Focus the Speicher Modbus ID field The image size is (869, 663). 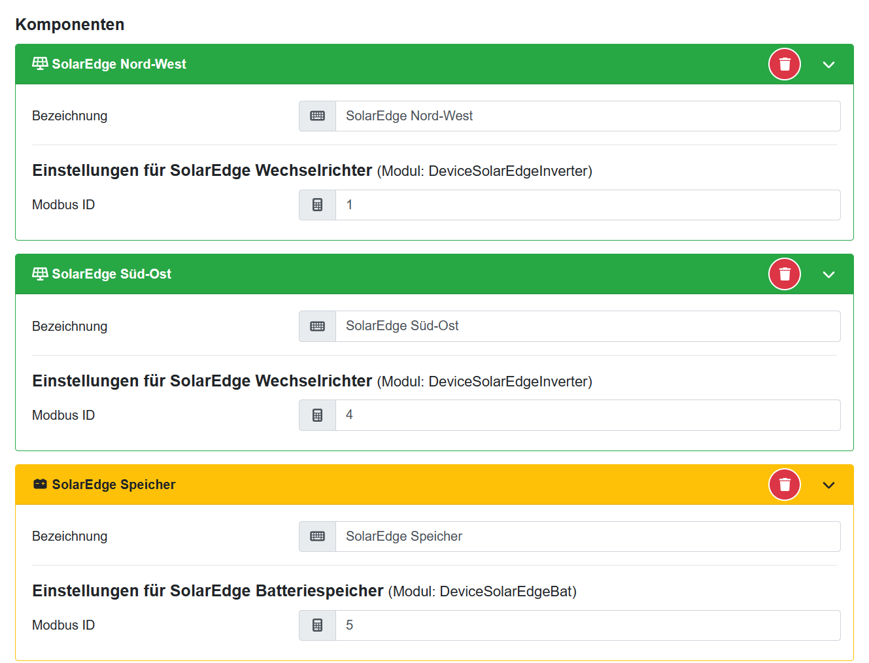(587, 625)
